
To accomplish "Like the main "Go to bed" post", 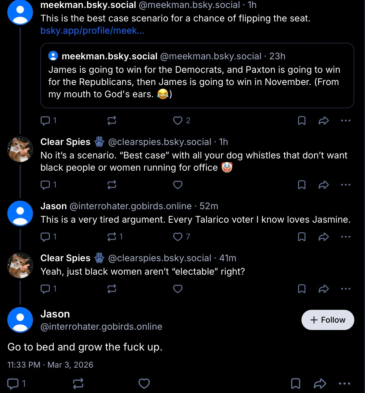I will click(144, 383).
